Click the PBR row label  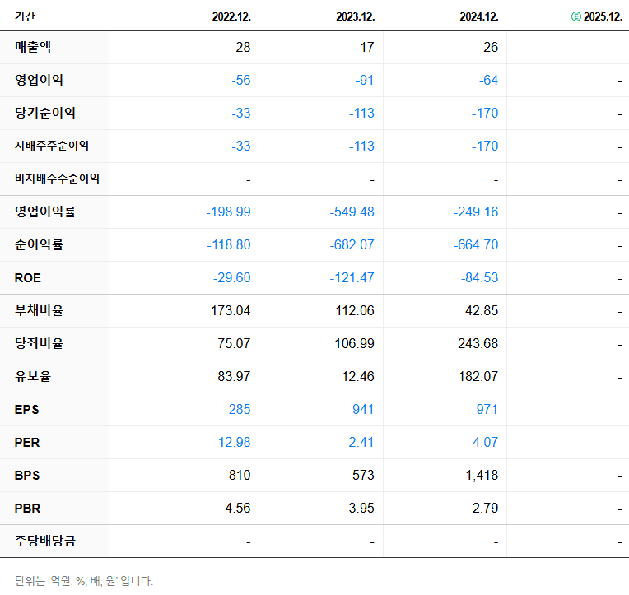coord(27,508)
